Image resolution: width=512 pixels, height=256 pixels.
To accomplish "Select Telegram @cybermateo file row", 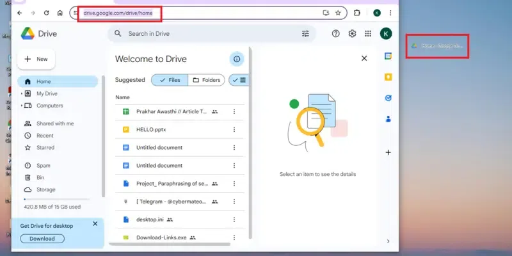I will [x=180, y=202].
